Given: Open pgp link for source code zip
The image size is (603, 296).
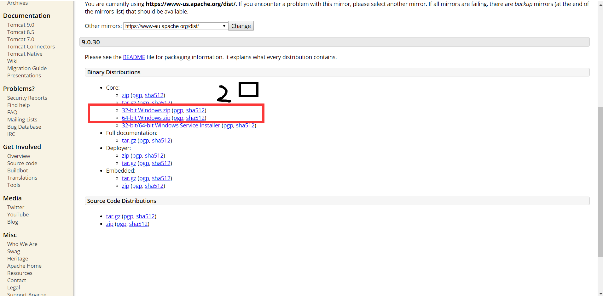Looking at the screenshot, I should point(121,224).
